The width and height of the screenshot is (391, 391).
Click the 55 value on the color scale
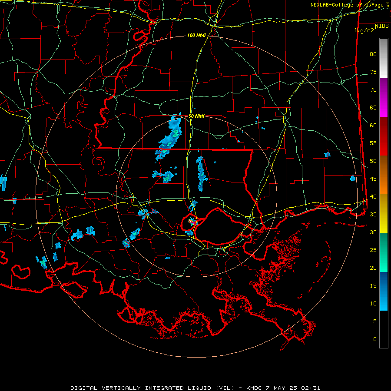(x=373, y=143)
